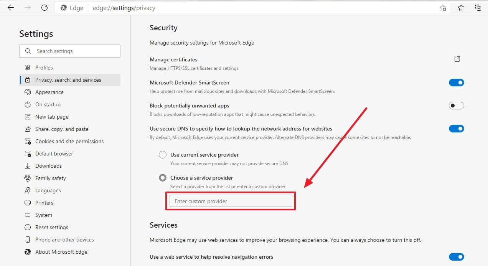Click the Printers sidebar icon

(28, 203)
